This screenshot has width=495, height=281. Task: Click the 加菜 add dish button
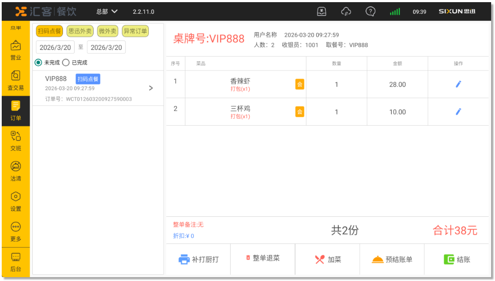click(x=328, y=259)
